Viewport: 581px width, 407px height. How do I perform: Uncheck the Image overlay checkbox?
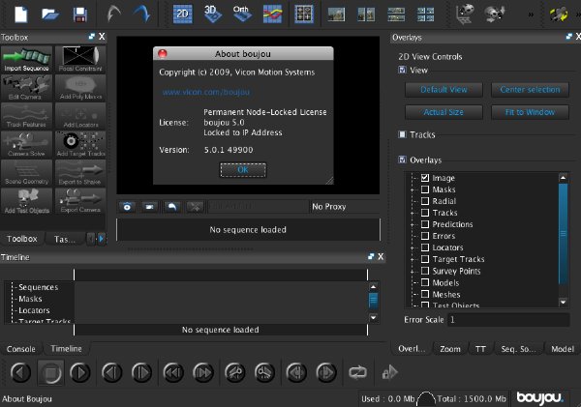[x=425, y=178]
